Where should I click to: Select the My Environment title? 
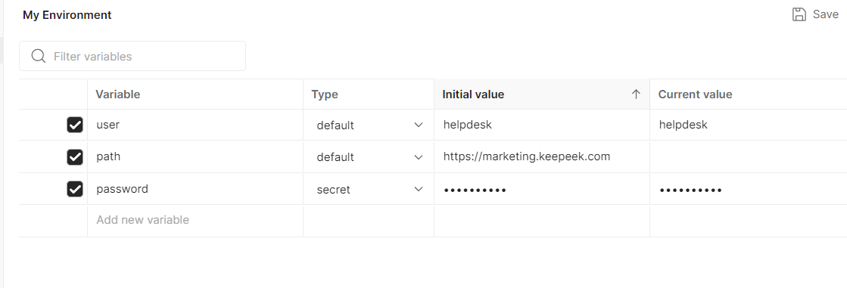[67, 15]
